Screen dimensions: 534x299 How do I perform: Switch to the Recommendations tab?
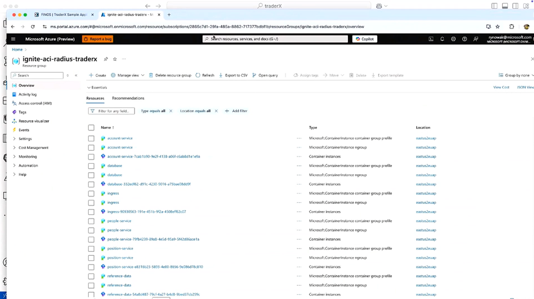pyautogui.click(x=128, y=98)
